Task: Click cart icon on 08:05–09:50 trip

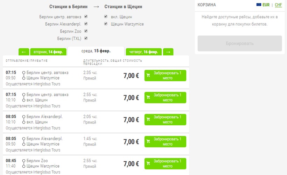Action: [x=148, y=141]
